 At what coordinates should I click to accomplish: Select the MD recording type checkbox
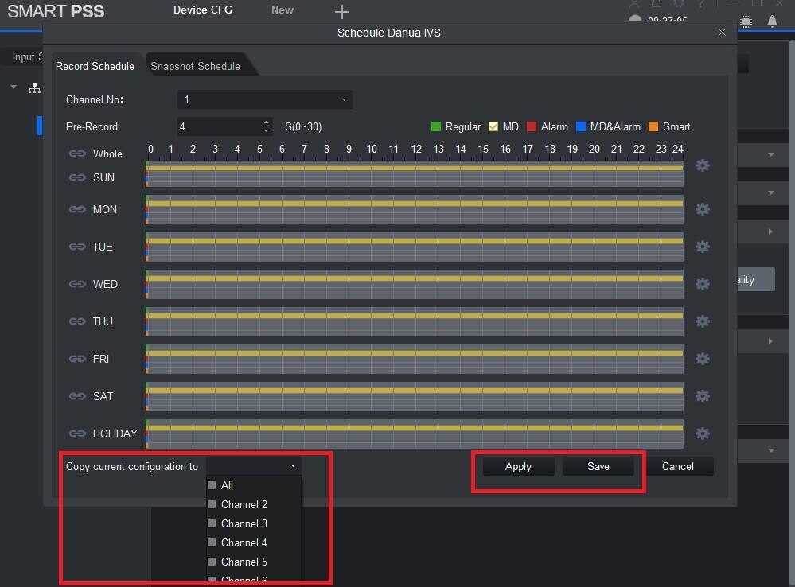(x=493, y=126)
